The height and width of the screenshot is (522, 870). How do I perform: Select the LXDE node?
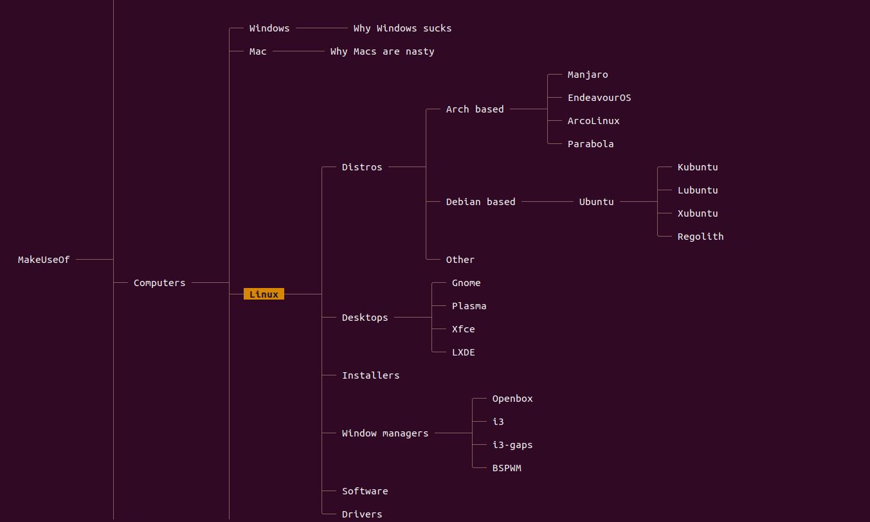click(x=464, y=352)
